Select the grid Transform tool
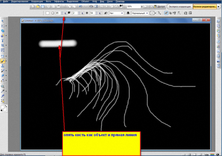The height and width of the screenshot is (156, 222). (2, 50)
